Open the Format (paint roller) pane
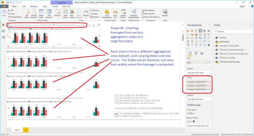Screen dimensions: 254x136 [x=196, y=53]
